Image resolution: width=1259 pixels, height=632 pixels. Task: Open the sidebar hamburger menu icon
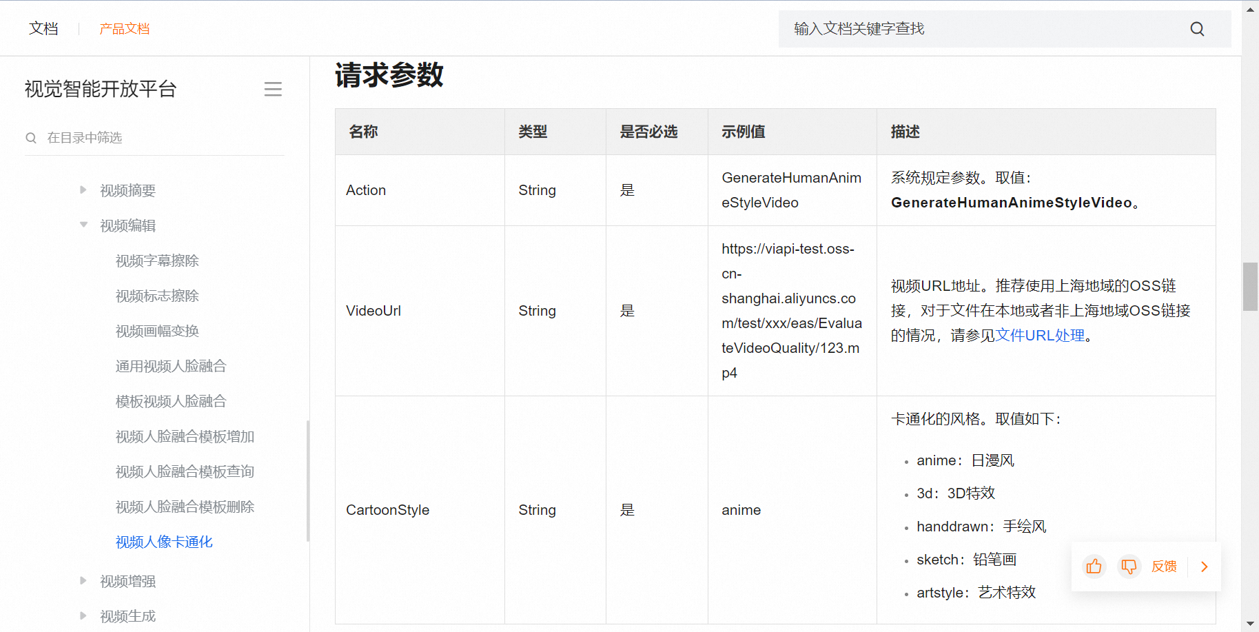pyautogui.click(x=273, y=89)
